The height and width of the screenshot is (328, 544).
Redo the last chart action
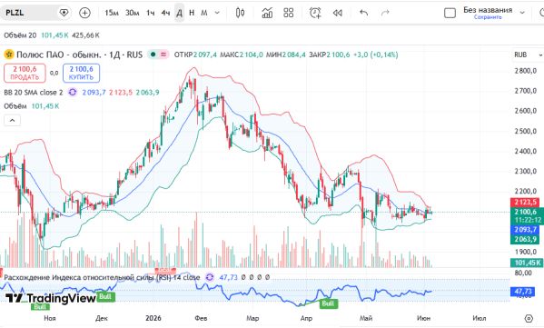pos(385,13)
